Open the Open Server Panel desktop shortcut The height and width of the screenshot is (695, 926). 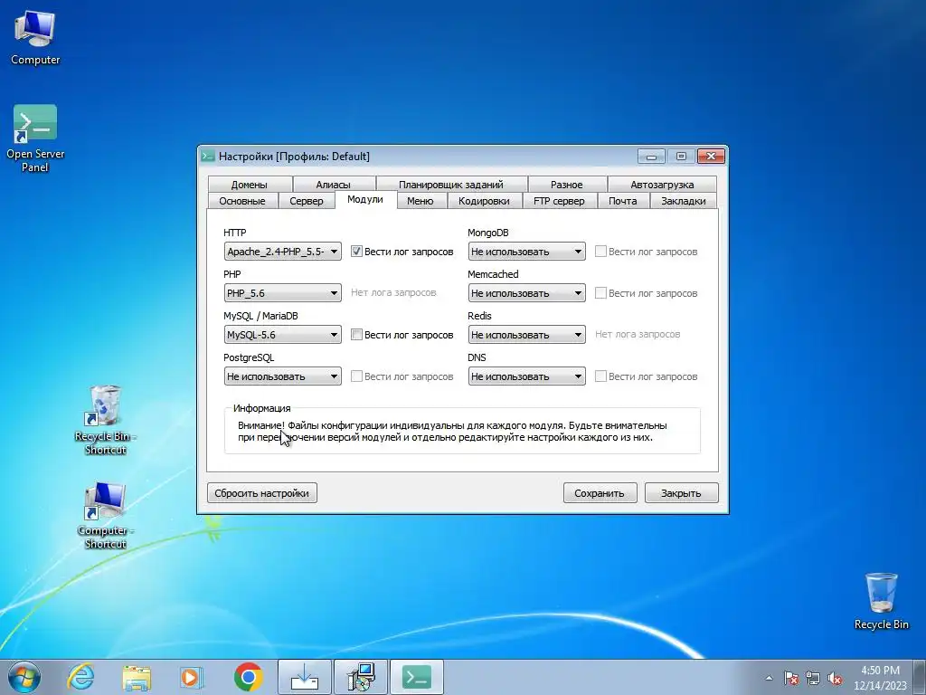(x=35, y=138)
